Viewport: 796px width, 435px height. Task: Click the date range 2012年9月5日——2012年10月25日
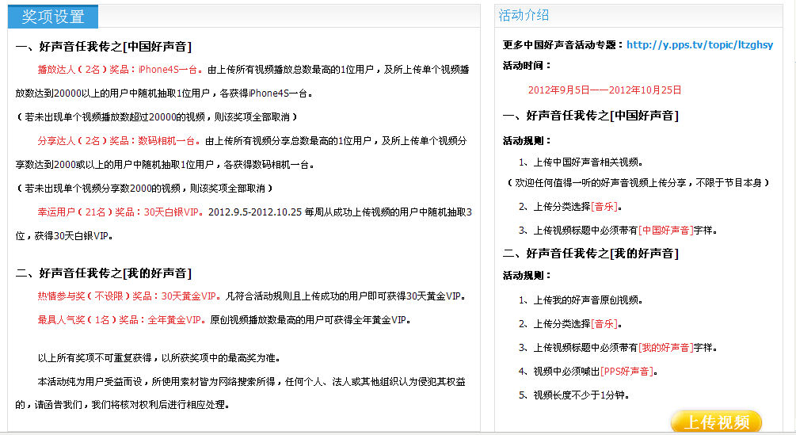604,90
